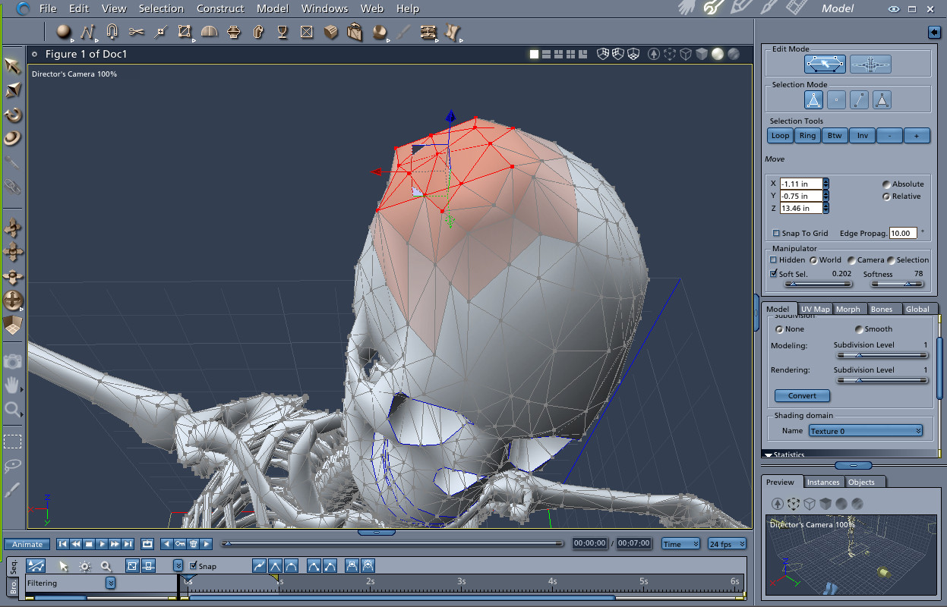Adjust the Modeling Subdivision Level slider
The image size is (947, 607).
pyautogui.click(x=881, y=354)
